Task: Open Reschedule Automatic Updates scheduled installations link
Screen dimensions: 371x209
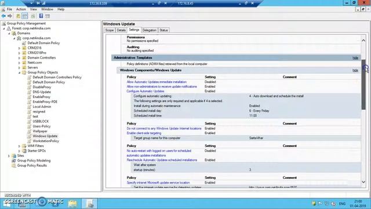Action: tap(162, 160)
